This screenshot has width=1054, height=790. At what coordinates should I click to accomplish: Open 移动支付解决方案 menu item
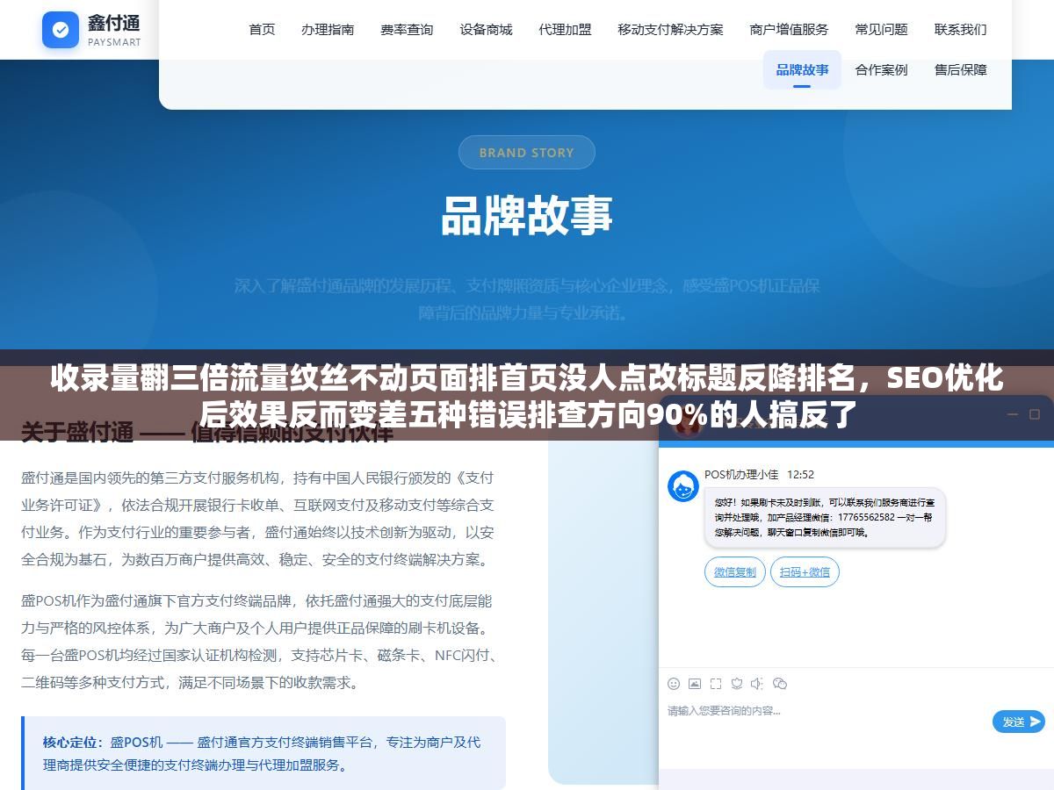670,29
